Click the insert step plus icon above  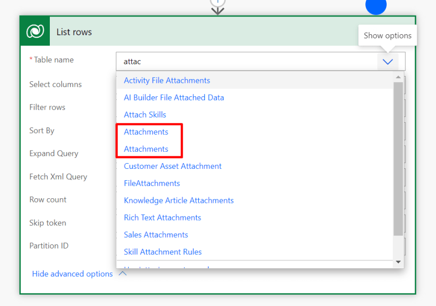217,3
